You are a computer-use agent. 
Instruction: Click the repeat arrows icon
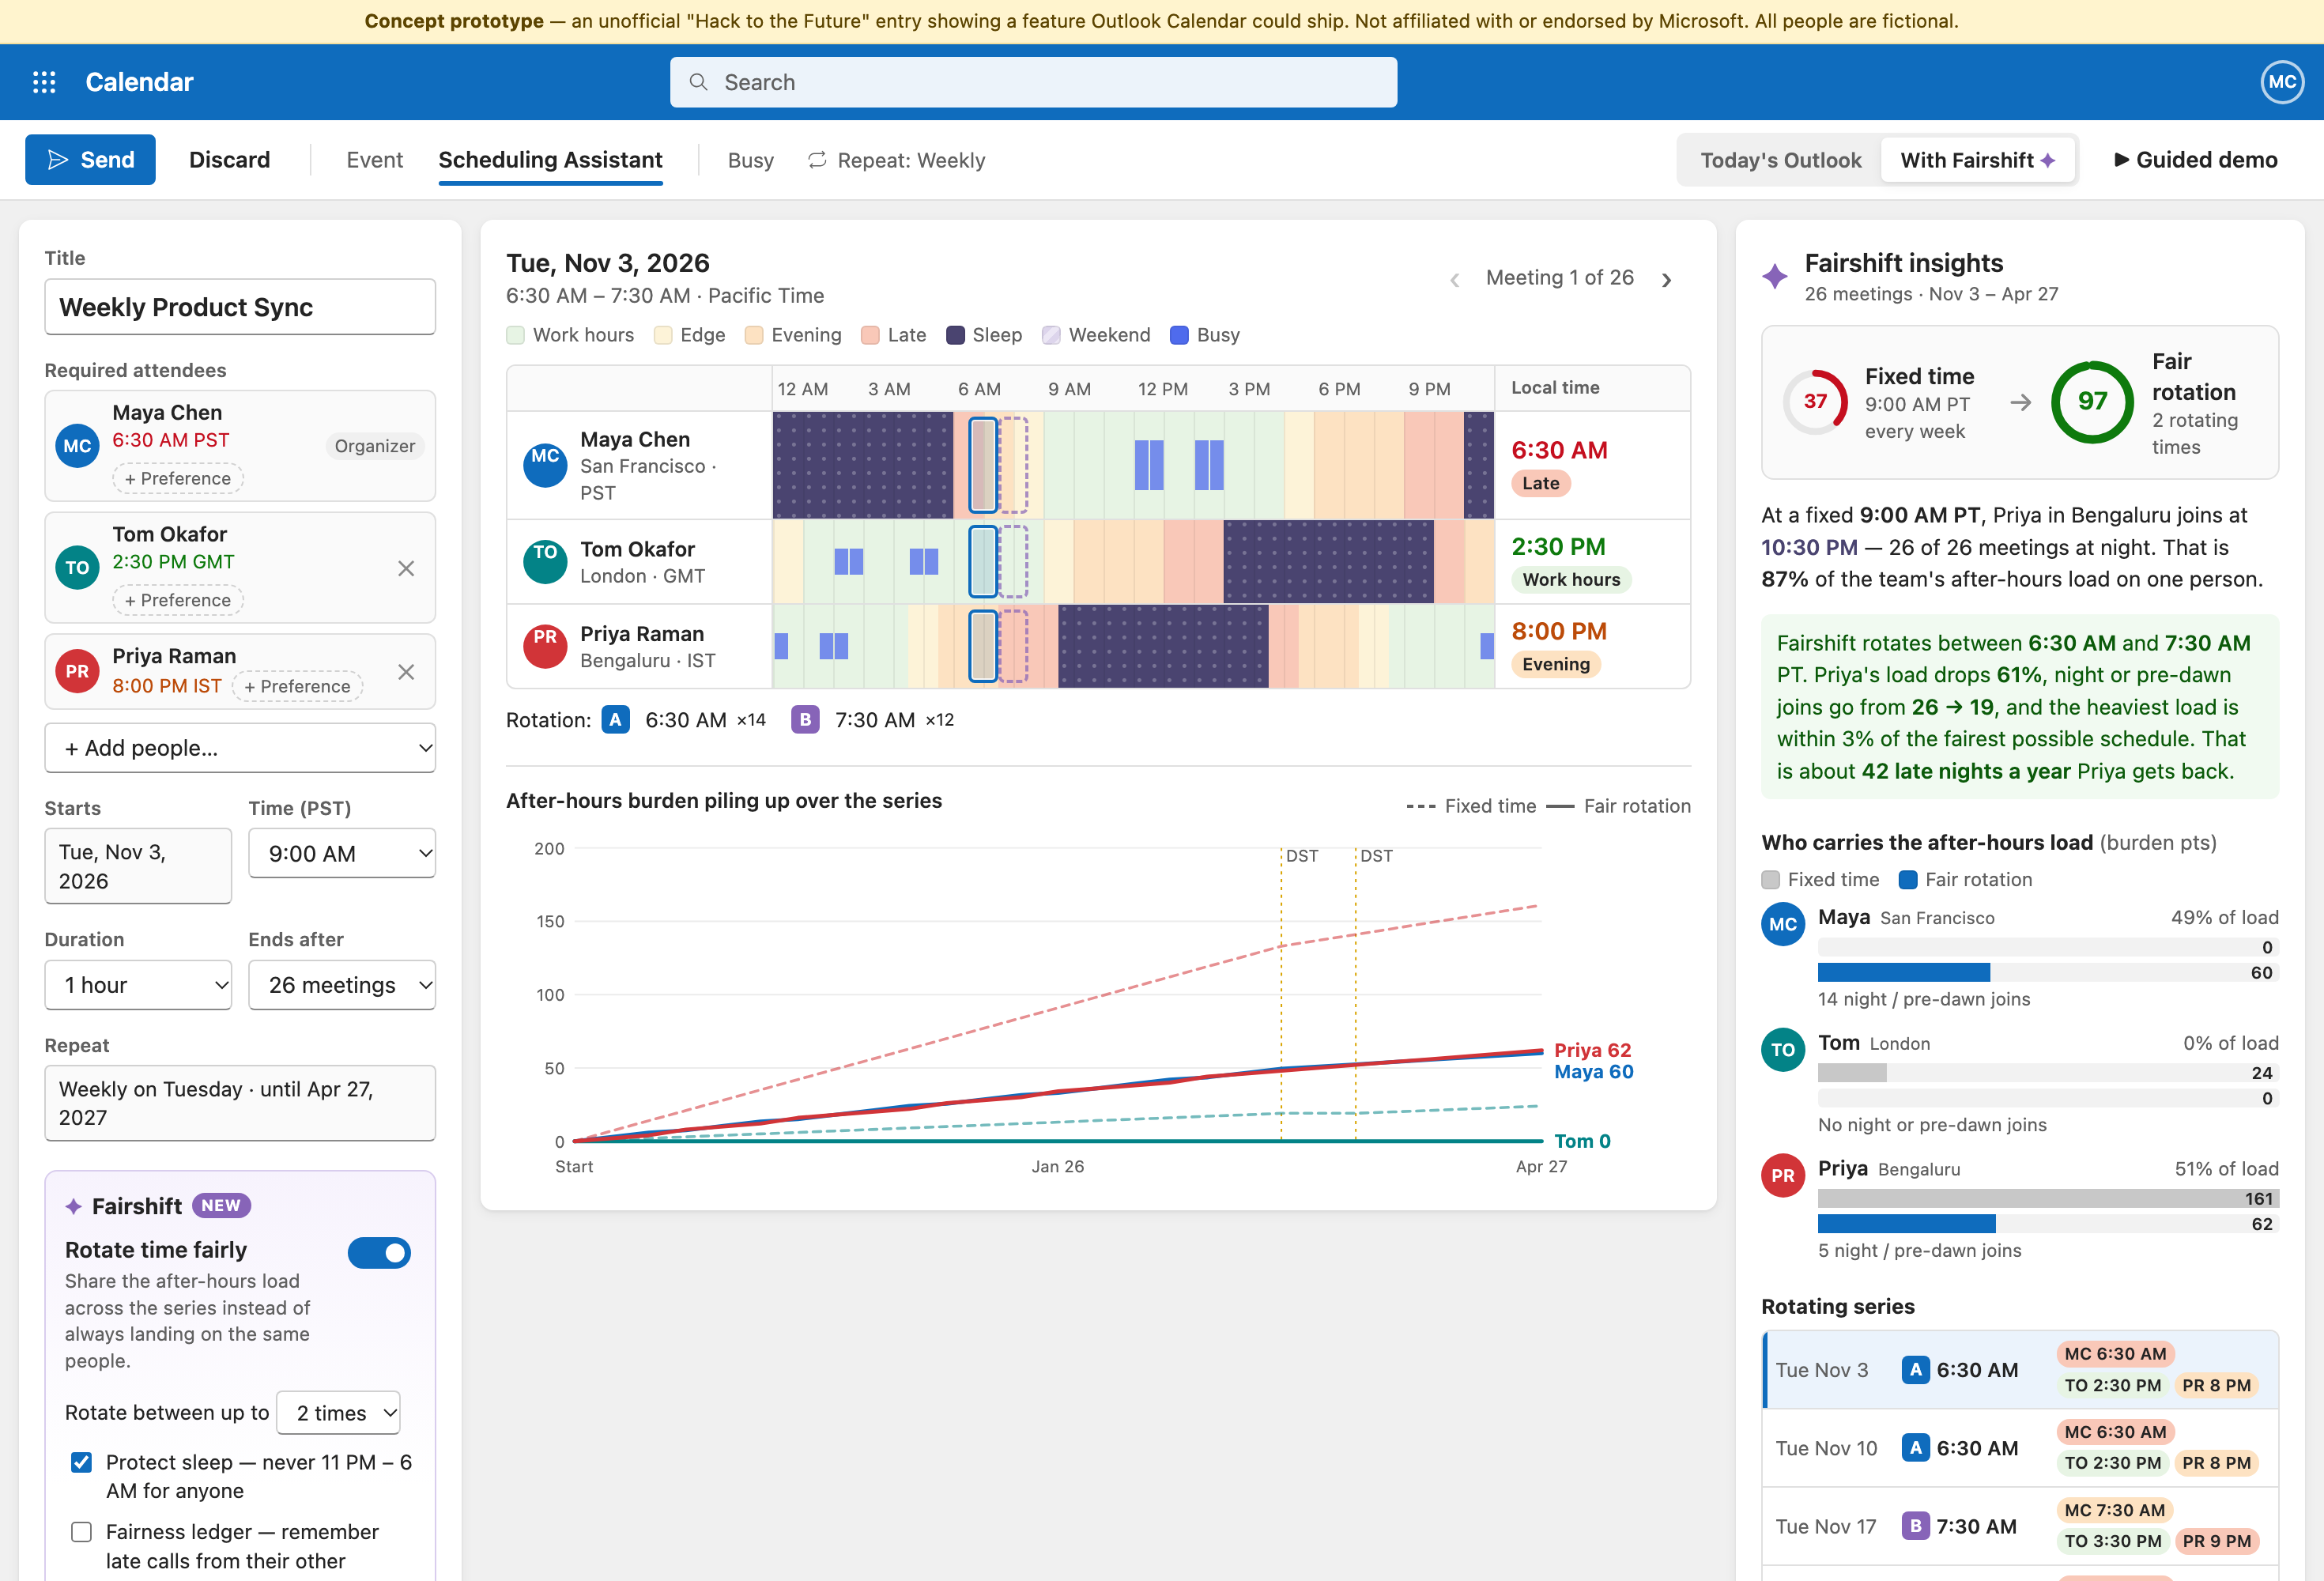click(x=817, y=160)
